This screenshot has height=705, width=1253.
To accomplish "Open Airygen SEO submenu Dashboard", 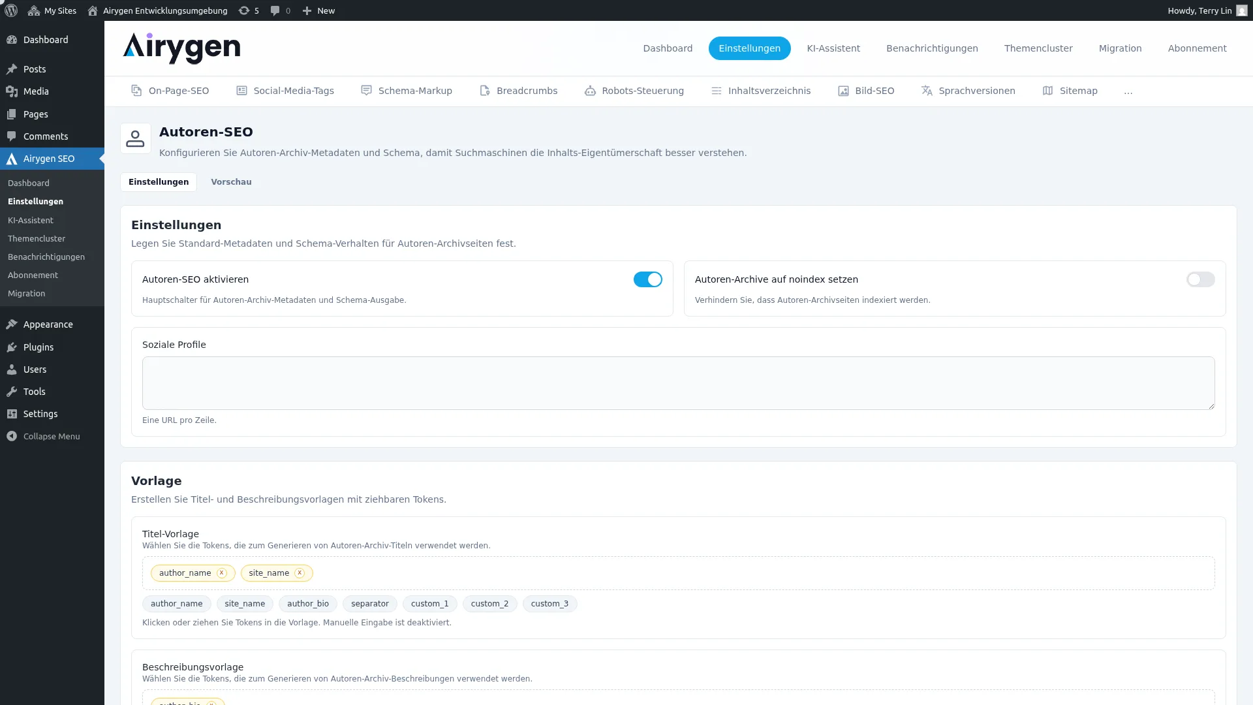I will pyautogui.click(x=29, y=183).
